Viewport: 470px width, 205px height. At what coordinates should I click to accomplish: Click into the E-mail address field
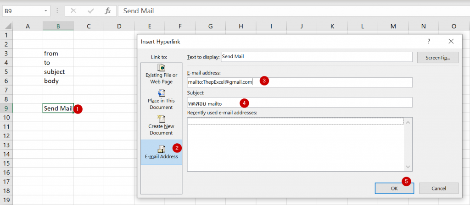300,82
